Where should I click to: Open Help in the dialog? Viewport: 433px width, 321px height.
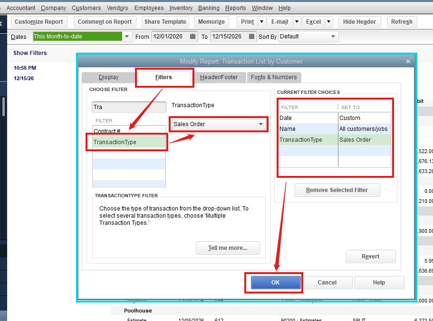(x=379, y=283)
